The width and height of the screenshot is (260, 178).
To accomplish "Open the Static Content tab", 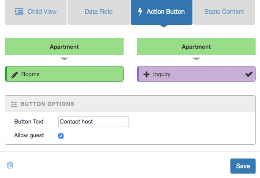I will [224, 12].
